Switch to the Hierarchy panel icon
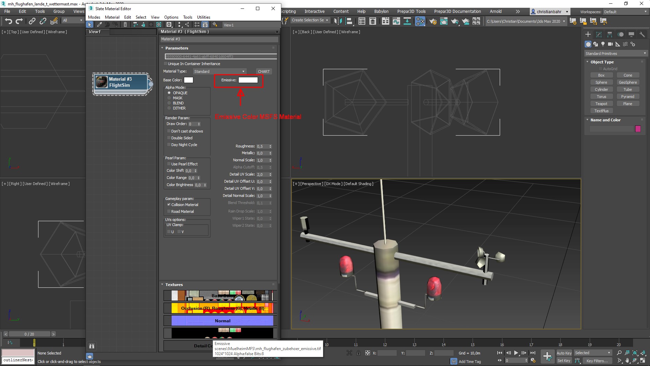Viewport: 650px width, 366px height. (x=610, y=34)
